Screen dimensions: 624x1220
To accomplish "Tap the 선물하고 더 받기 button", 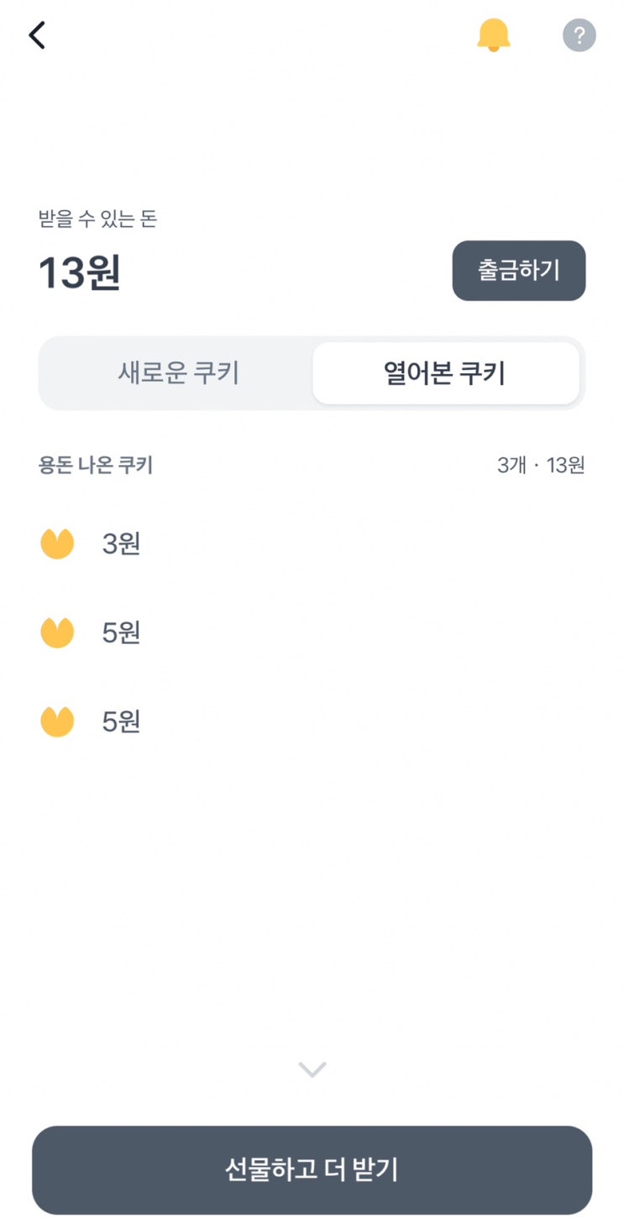I will [x=312, y=1170].
